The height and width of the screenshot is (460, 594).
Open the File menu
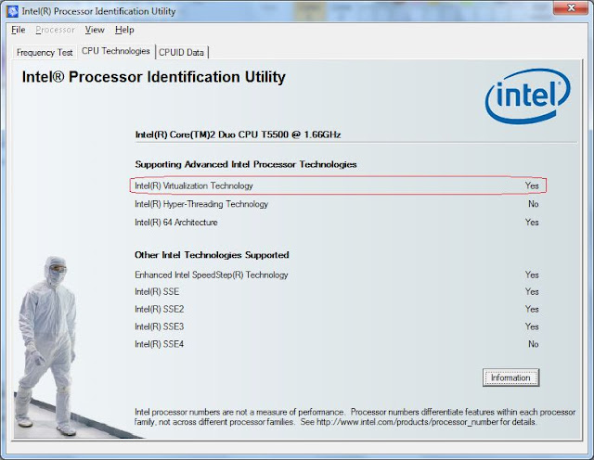pyautogui.click(x=19, y=30)
